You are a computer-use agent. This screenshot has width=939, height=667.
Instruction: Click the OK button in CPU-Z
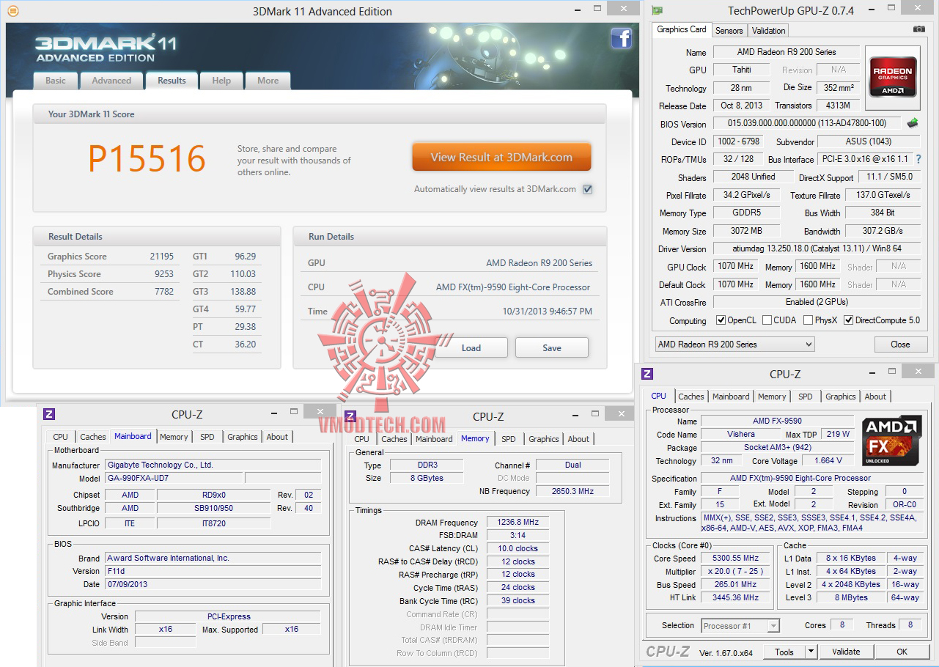coord(902,652)
